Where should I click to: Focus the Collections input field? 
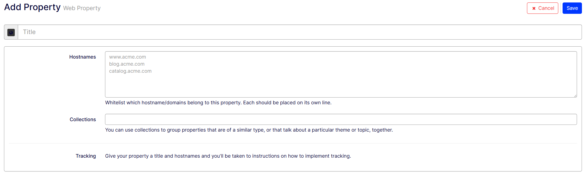[x=341, y=119]
